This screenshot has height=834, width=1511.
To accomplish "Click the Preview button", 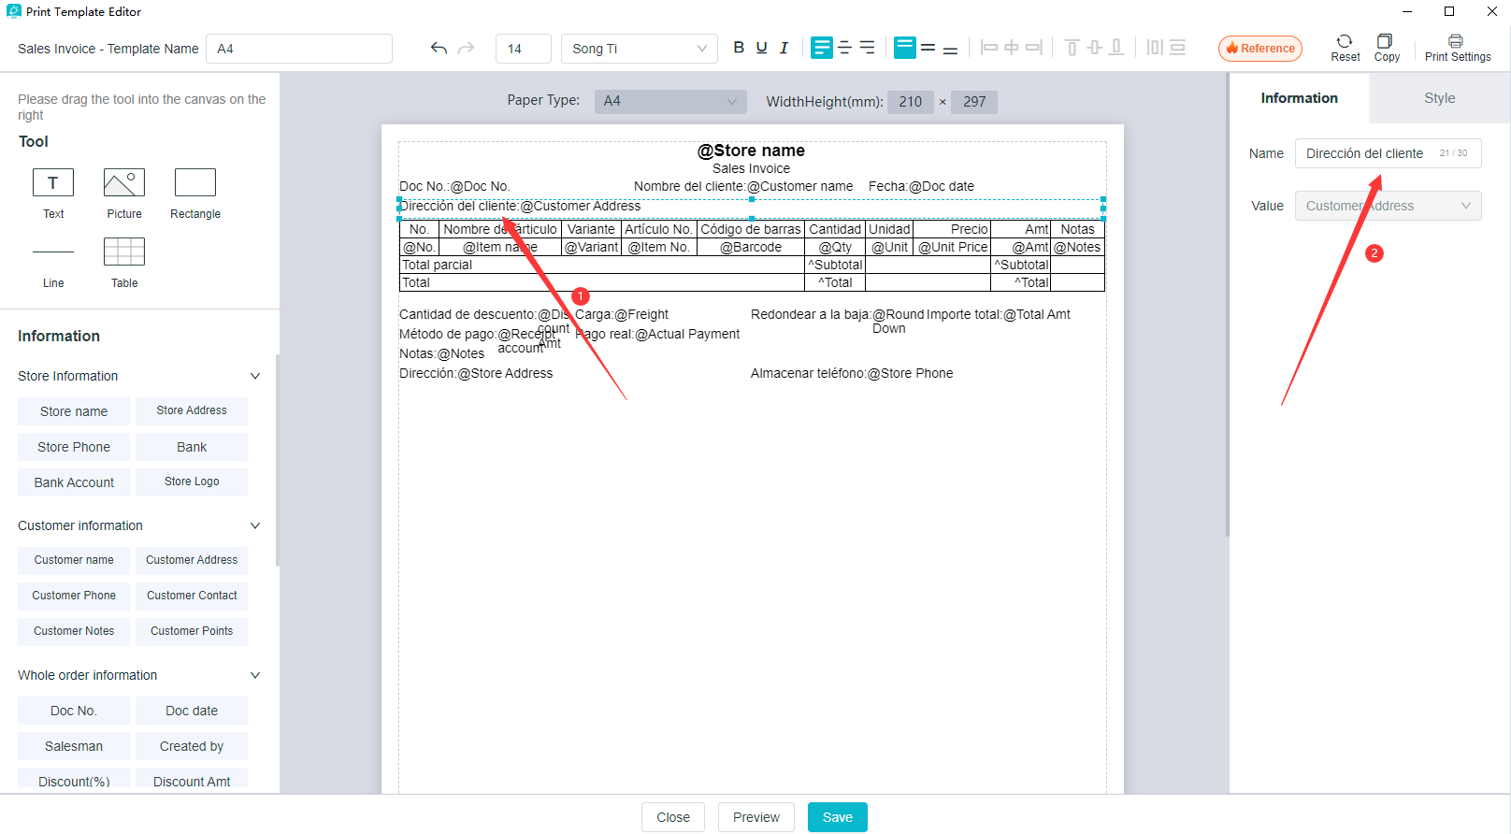I will tap(755, 817).
